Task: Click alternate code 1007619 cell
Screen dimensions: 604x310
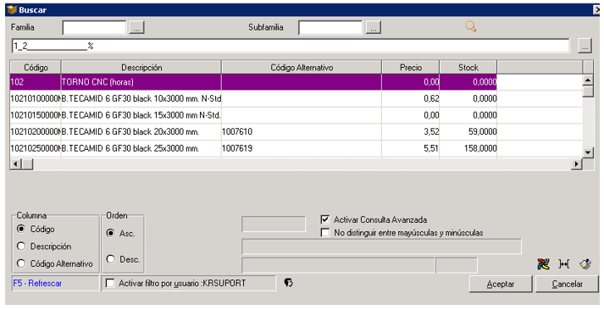Action: point(302,148)
